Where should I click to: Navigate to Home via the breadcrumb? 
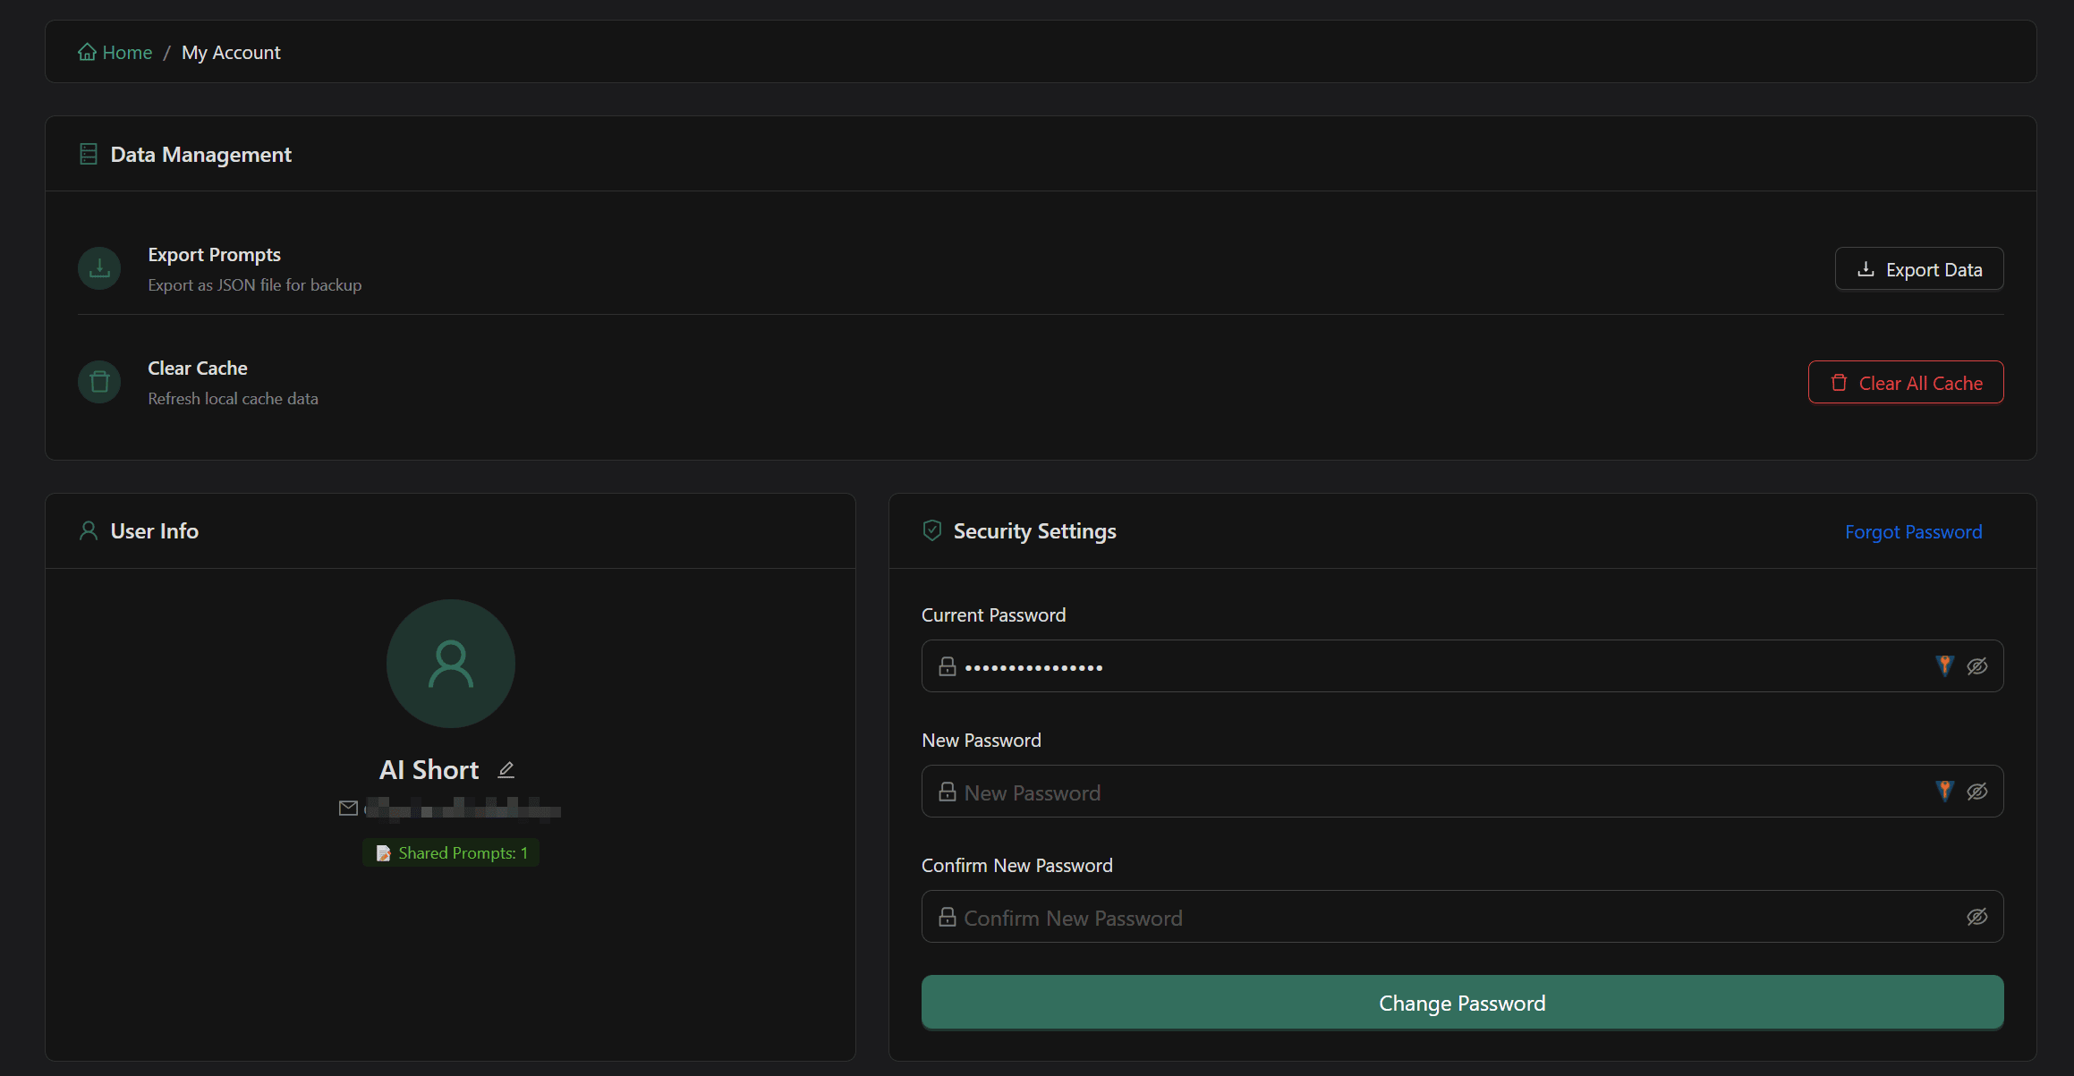[126, 51]
